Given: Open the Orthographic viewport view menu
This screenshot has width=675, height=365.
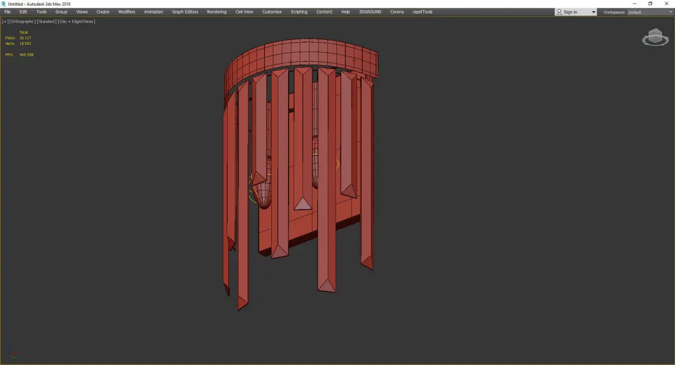Looking at the screenshot, I should pyautogui.click(x=22, y=21).
